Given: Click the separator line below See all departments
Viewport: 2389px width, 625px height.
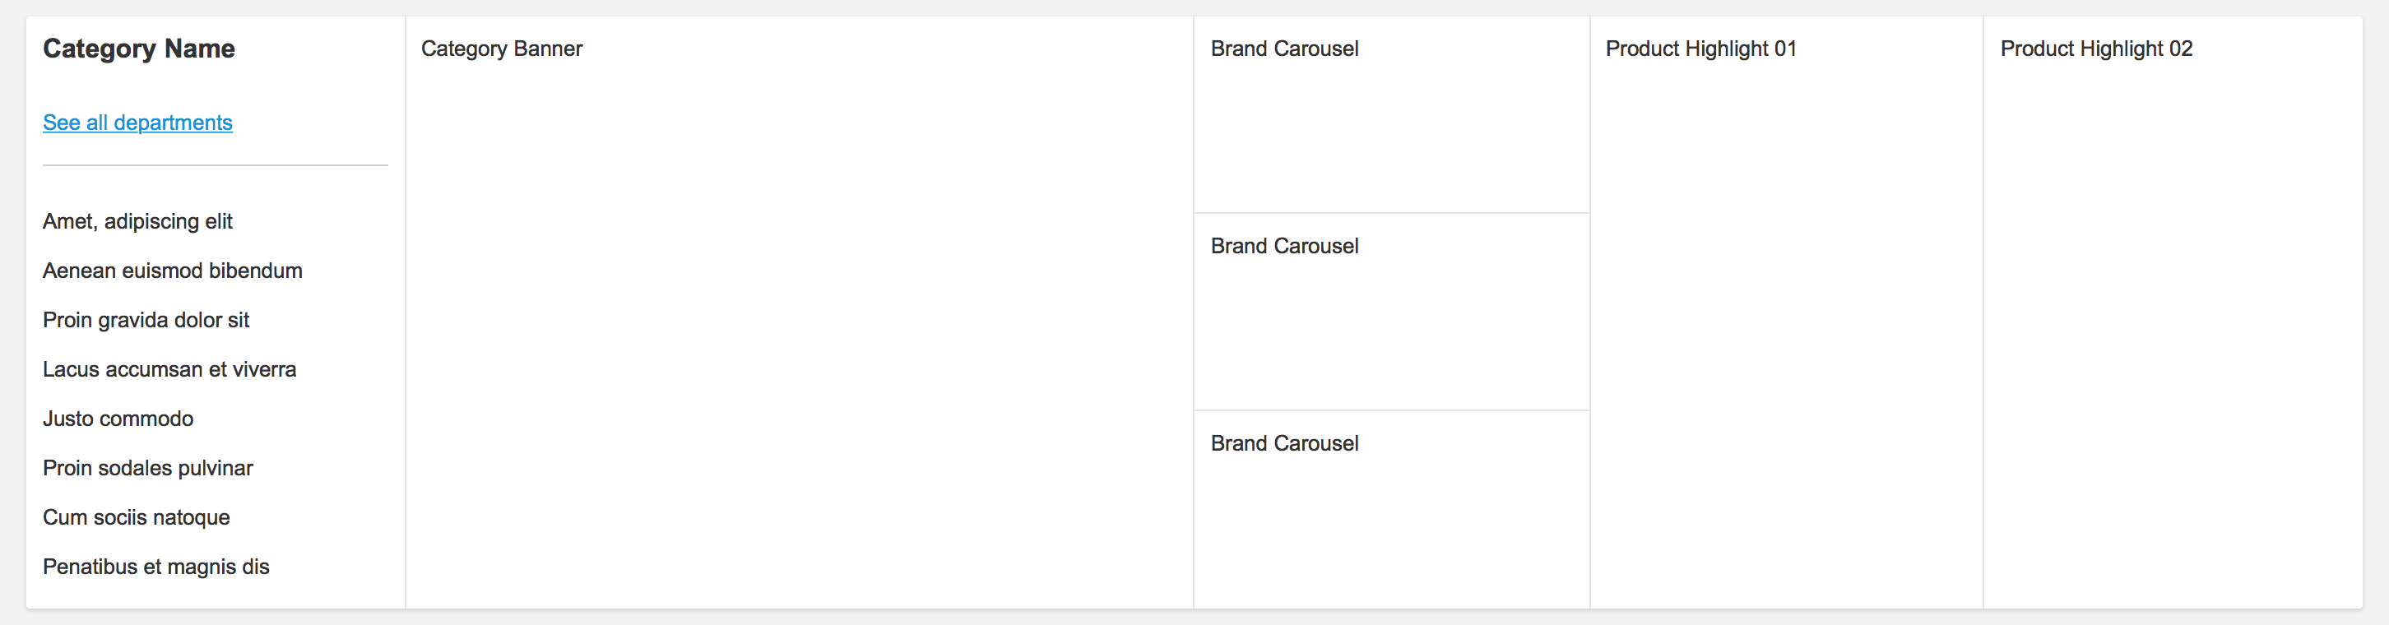Looking at the screenshot, I should click(x=216, y=165).
